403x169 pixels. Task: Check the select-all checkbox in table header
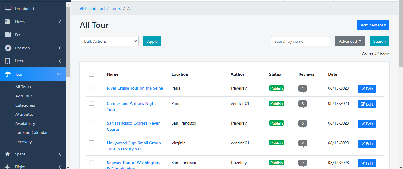point(92,74)
